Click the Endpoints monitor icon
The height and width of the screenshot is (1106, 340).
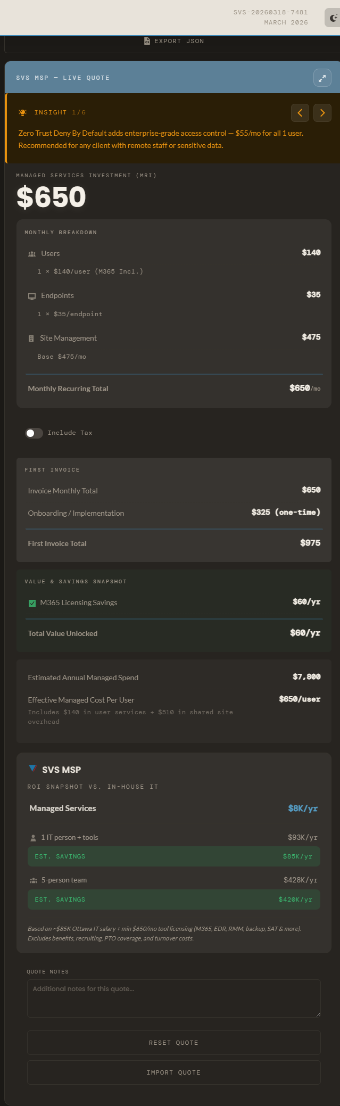pyautogui.click(x=32, y=296)
